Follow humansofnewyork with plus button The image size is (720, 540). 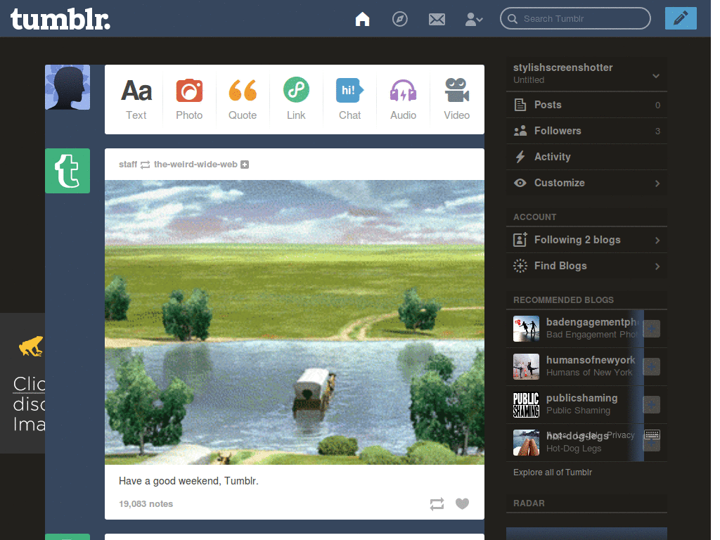click(x=652, y=366)
